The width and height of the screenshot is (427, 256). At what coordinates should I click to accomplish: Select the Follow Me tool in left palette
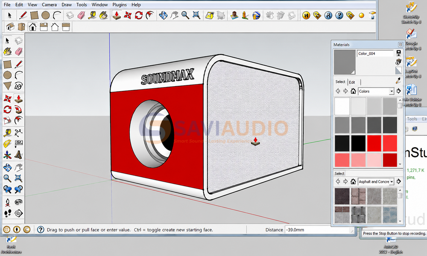[18, 109]
